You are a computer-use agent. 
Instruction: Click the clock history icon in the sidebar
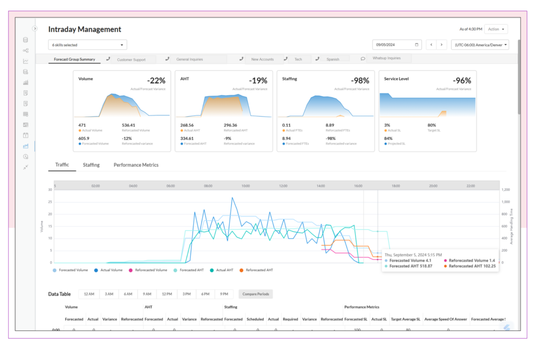click(x=25, y=156)
